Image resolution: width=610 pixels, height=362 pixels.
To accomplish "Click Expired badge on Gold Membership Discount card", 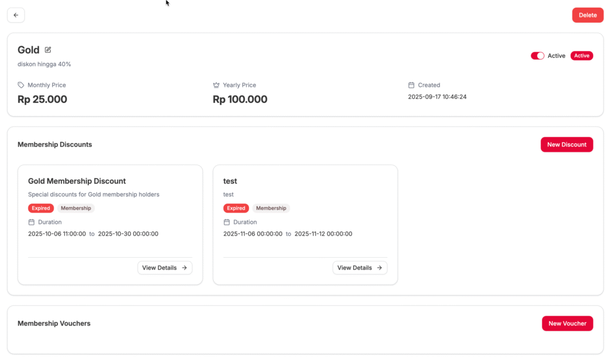I will coord(41,208).
